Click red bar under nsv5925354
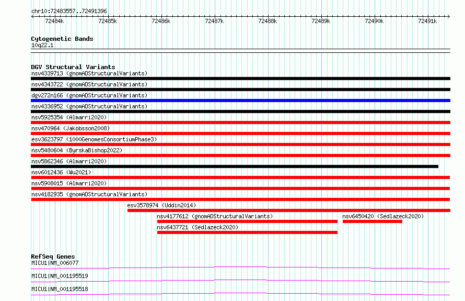465x301 pixels. tap(240, 122)
